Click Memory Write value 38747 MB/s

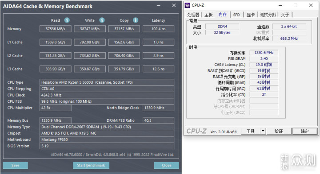coord(90,29)
